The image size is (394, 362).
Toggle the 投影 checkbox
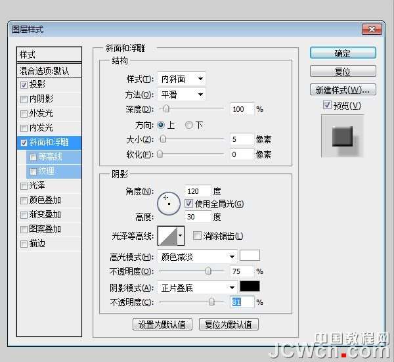(24, 85)
